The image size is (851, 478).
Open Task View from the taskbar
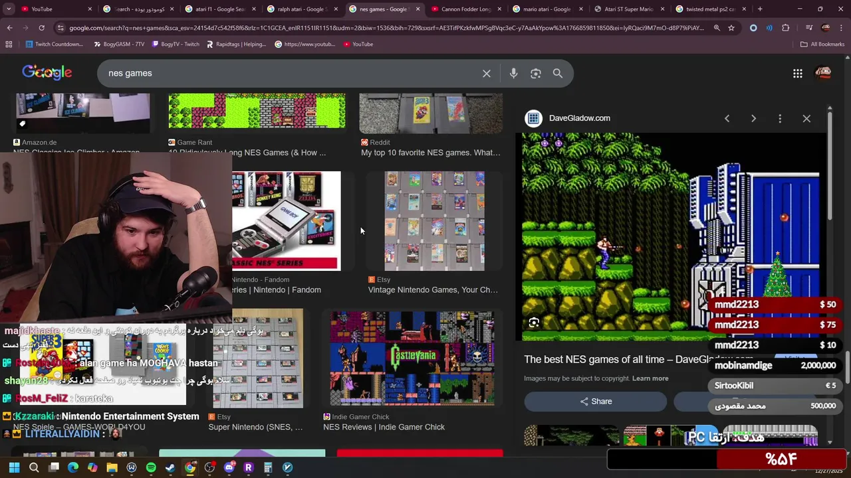coord(54,467)
